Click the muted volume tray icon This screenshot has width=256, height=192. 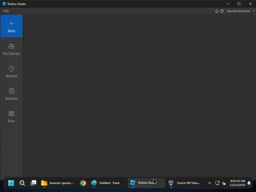[x=224, y=183]
